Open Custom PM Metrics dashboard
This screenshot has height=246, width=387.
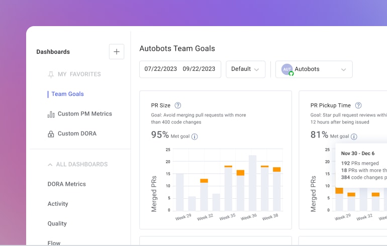point(84,113)
